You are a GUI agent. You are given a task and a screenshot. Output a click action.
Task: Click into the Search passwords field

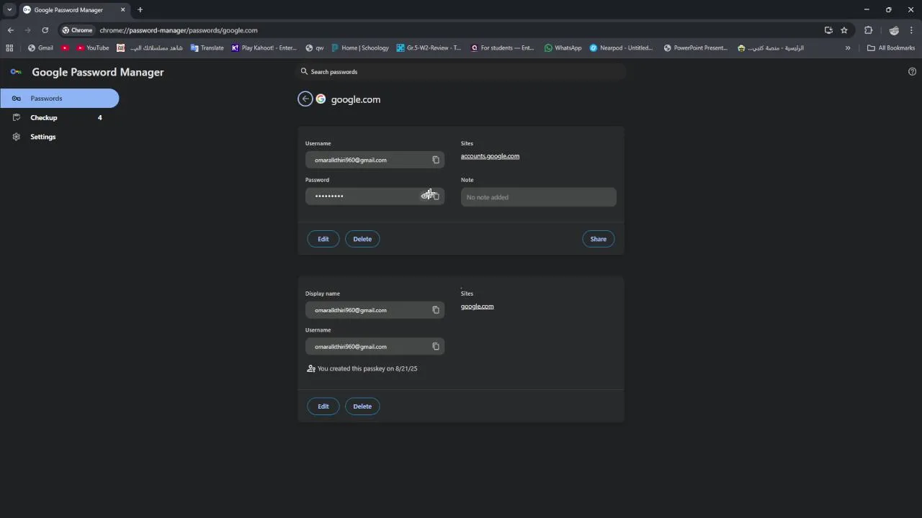[461, 72]
